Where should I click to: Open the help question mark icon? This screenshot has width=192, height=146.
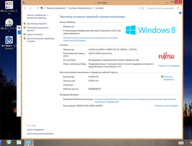coord(180,13)
